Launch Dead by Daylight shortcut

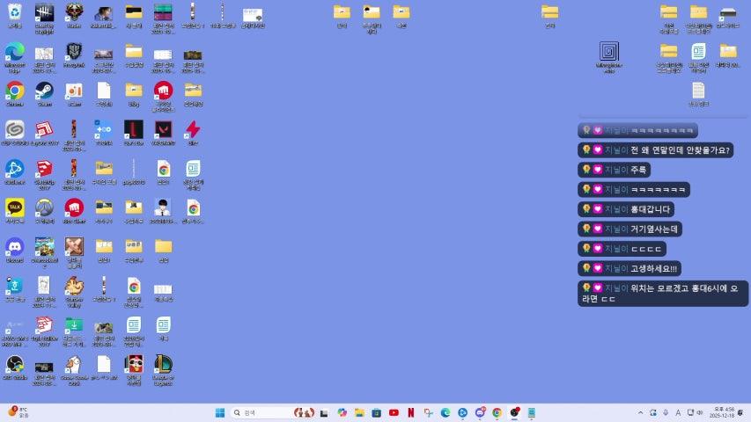[44, 13]
